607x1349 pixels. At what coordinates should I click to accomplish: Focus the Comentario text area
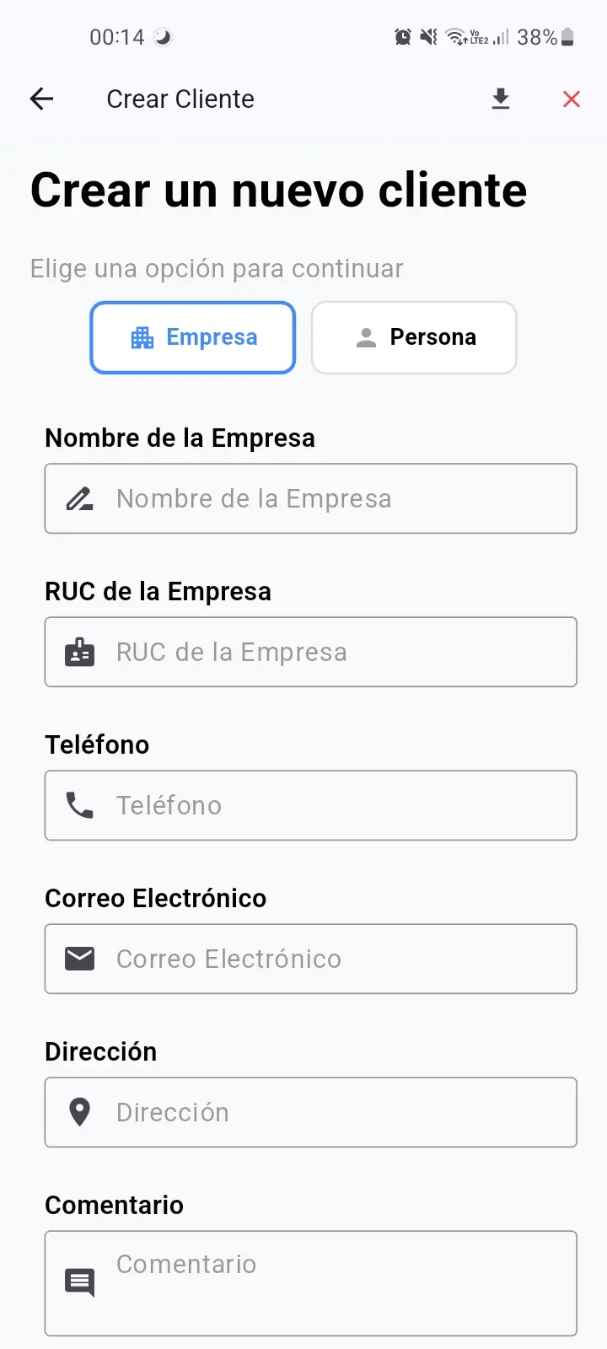pos(337,1282)
